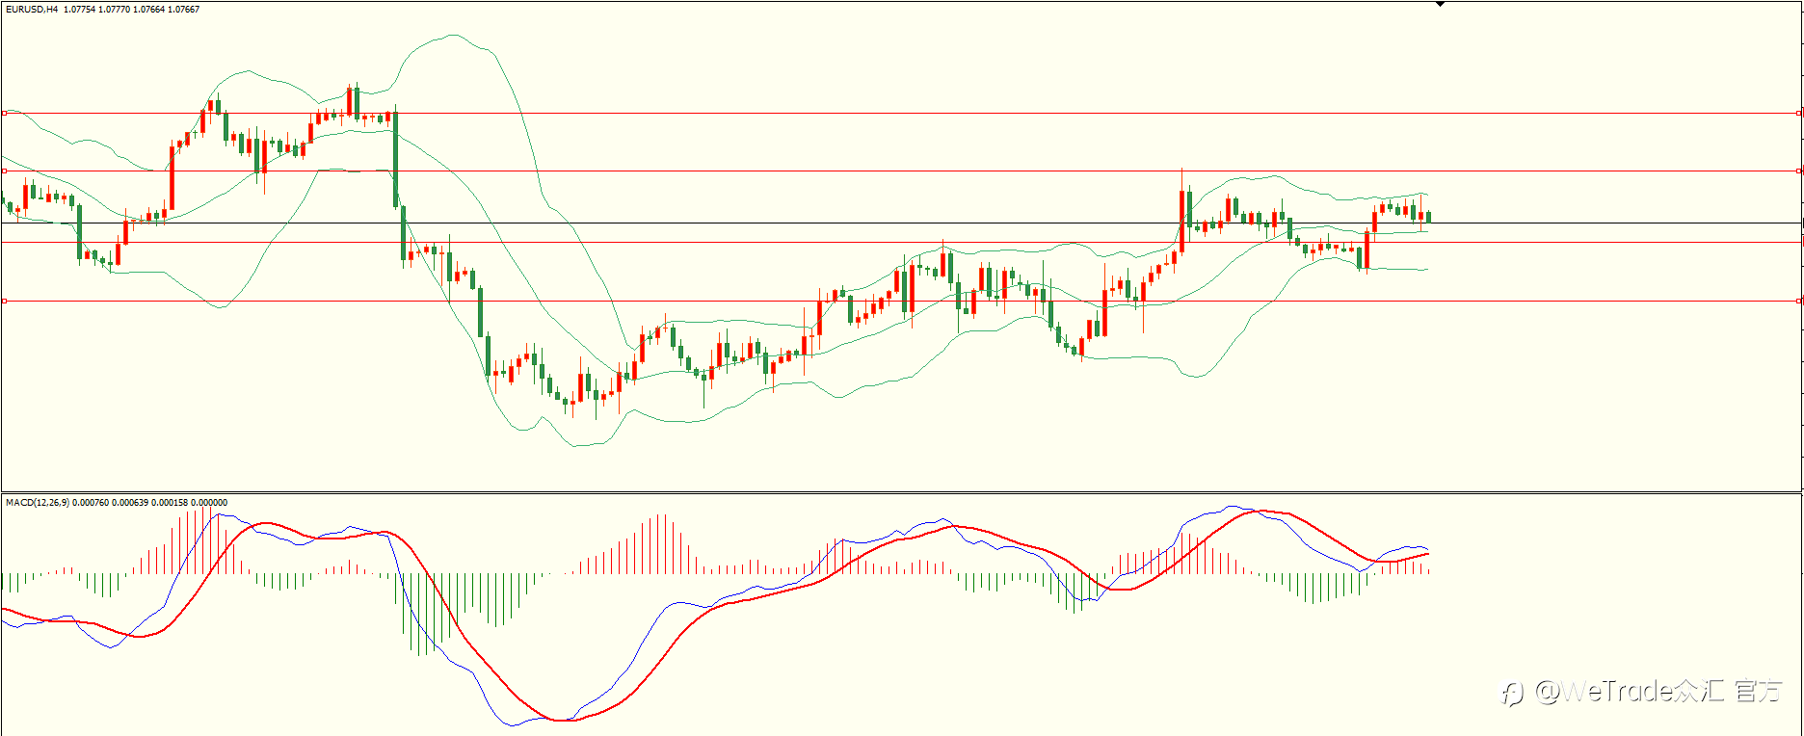Select the lower black horizontal line
The width and height of the screenshot is (1804, 736).
[902, 242]
